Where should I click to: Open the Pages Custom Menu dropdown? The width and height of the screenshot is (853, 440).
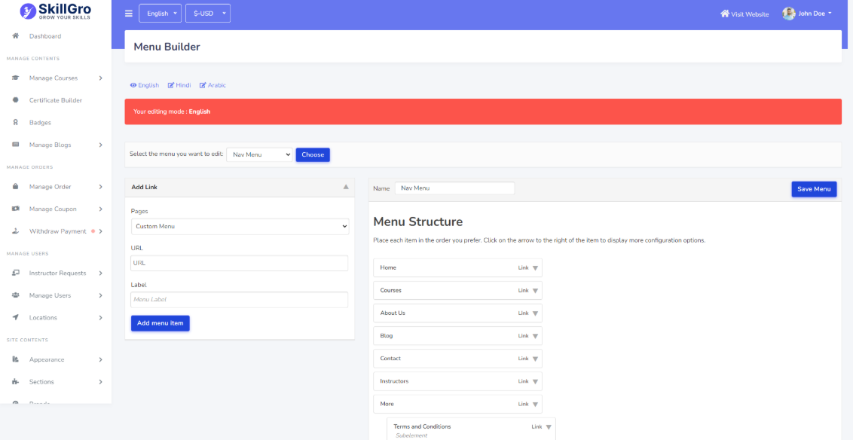coord(240,227)
